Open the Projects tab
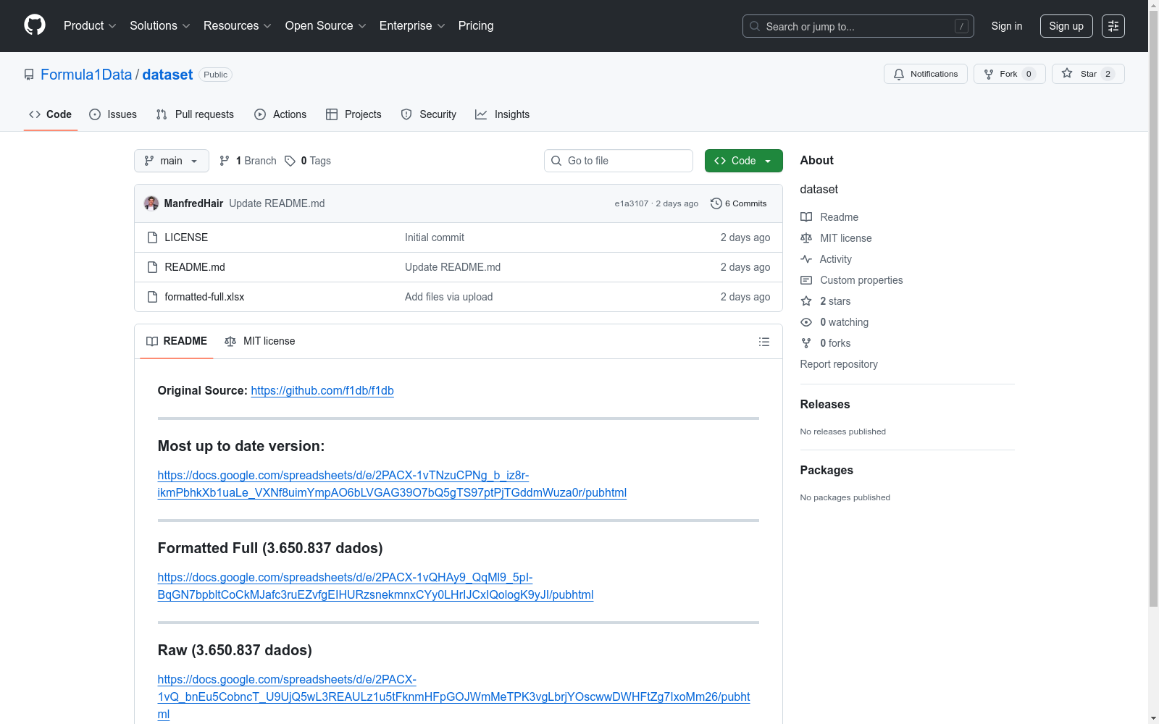This screenshot has width=1159, height=724. click(x=353, y=114)
